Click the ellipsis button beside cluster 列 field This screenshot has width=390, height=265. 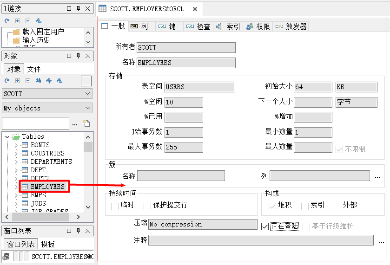pos(377,177)
